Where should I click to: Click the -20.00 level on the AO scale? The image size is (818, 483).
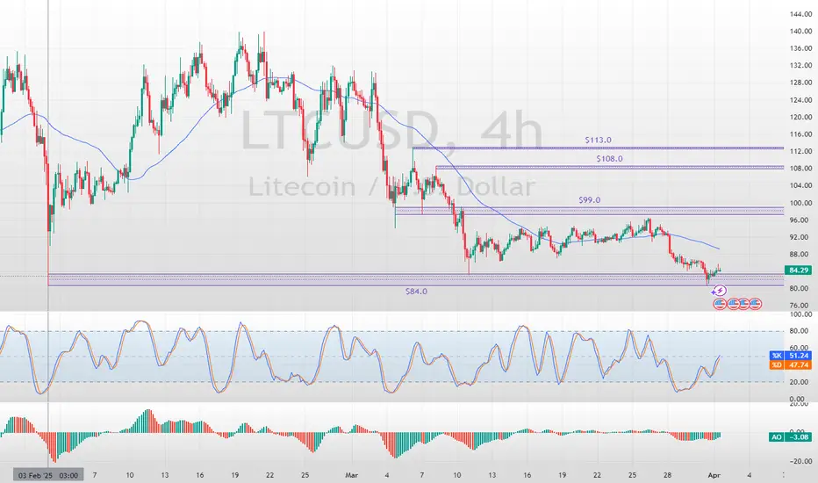(800, 461)
